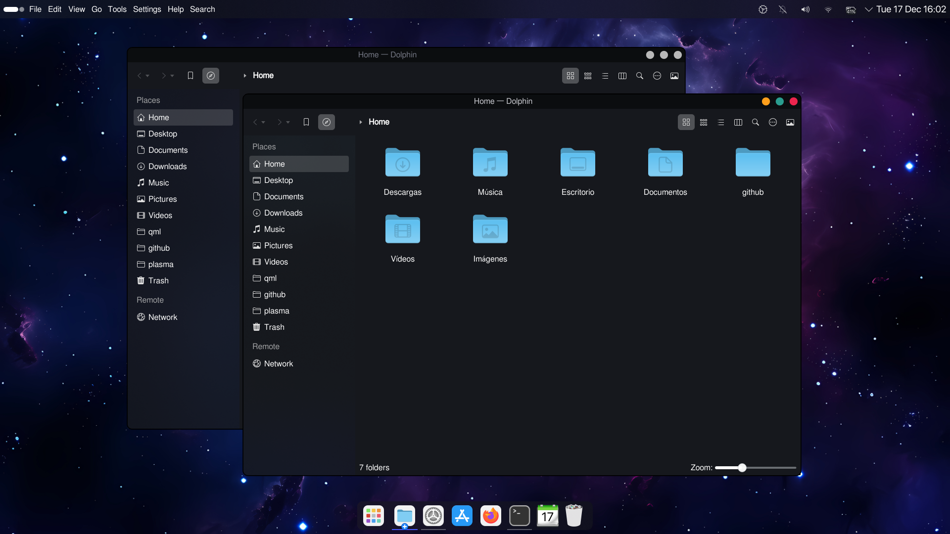This screenshot has width=950, height=534.
Task: Select Downloads in front window Places panel
Action: pos(299,213)
